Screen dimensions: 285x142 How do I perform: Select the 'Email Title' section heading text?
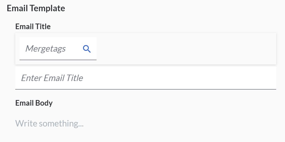tap(33, 26)
